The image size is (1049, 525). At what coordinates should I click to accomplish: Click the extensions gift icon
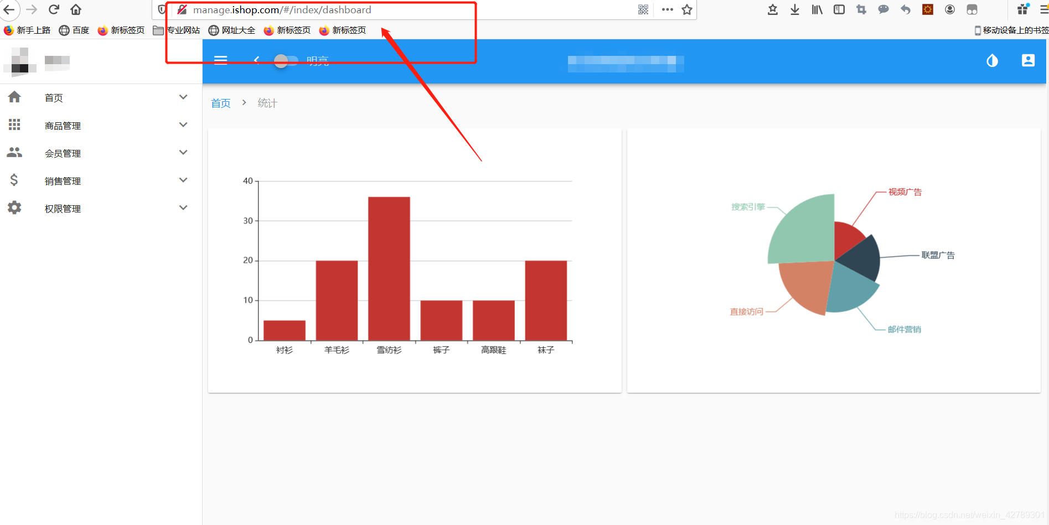coord(1023,9)
